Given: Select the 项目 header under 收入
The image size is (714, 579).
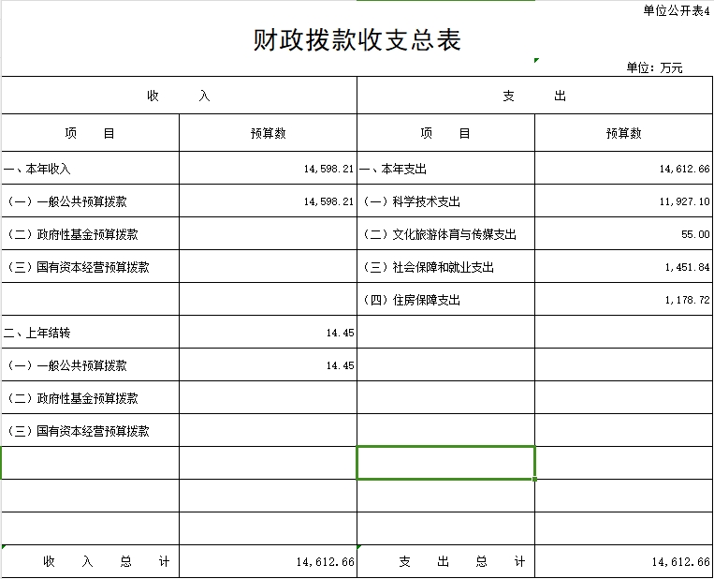Looking at the screenshot, I should pyautogui.click(x=90, y=133).
